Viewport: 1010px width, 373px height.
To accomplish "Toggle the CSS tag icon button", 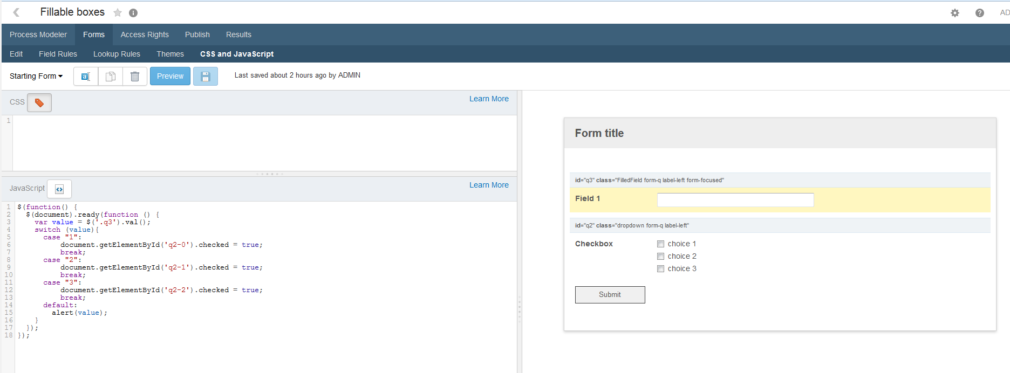I will (x=39, y=102).
